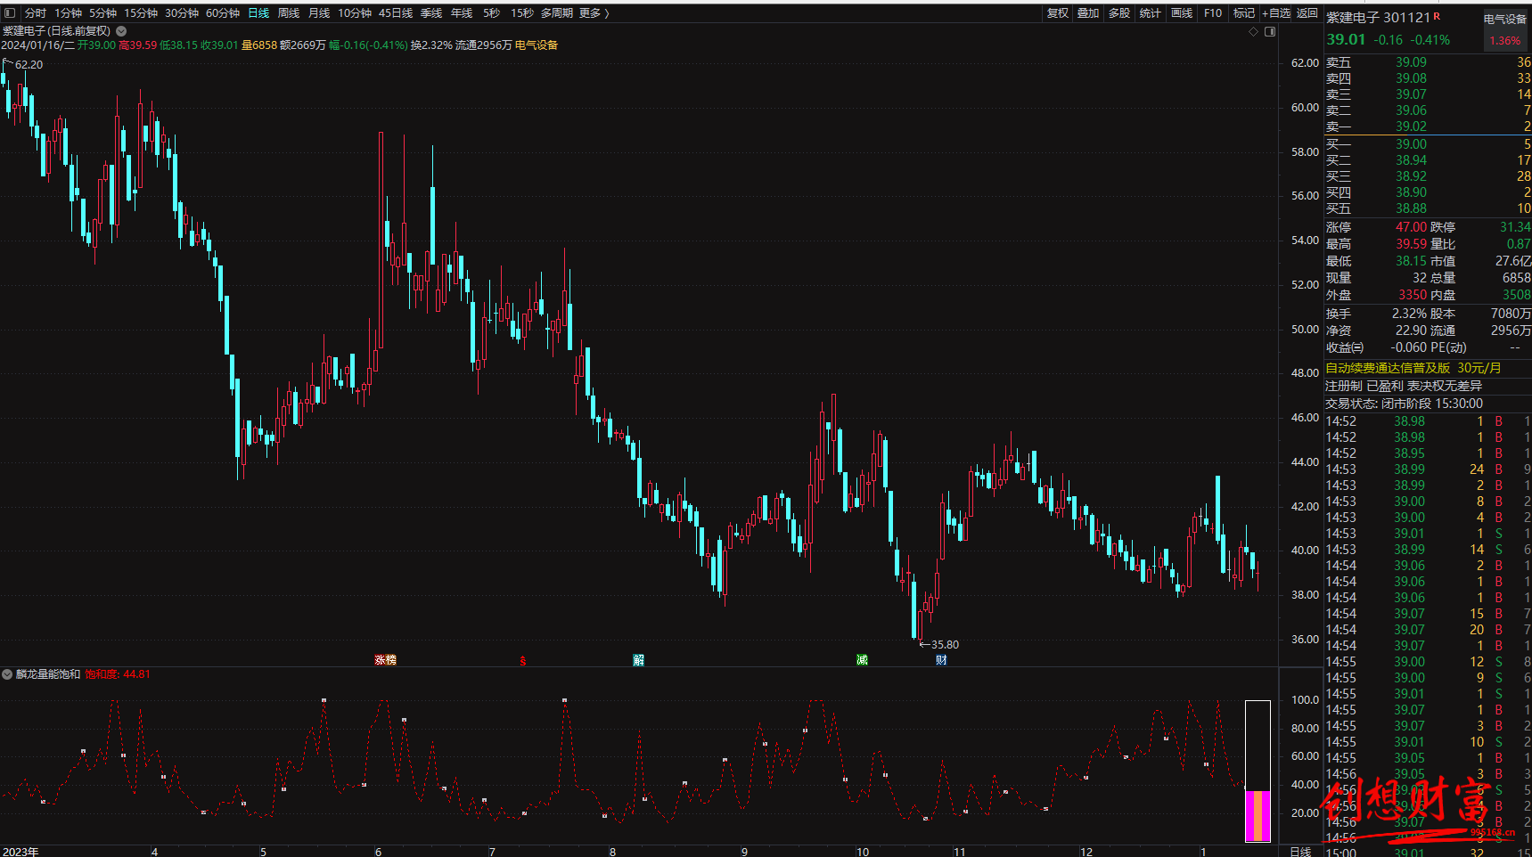Click the red S event marker
The width and height of the screenshot is (1532, 857).
pyautogui.click(x=523, y=660)
